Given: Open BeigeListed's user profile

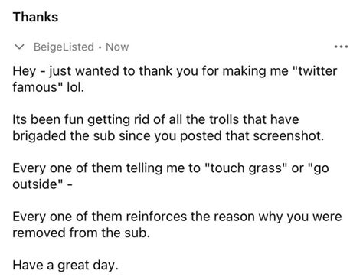Looking at the screenshot, I should pyautogui.click(x=64, y=47).
